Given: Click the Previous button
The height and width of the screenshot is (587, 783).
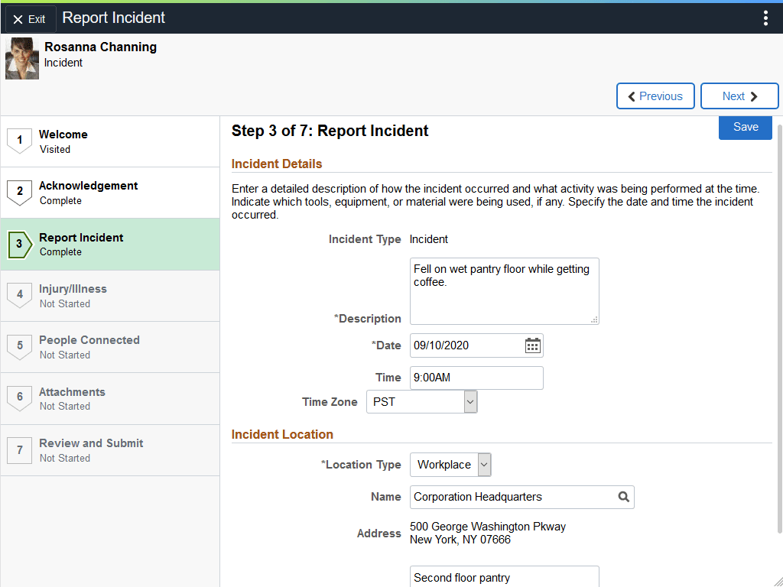Looking at the screenshot, I should click(655, 96).
